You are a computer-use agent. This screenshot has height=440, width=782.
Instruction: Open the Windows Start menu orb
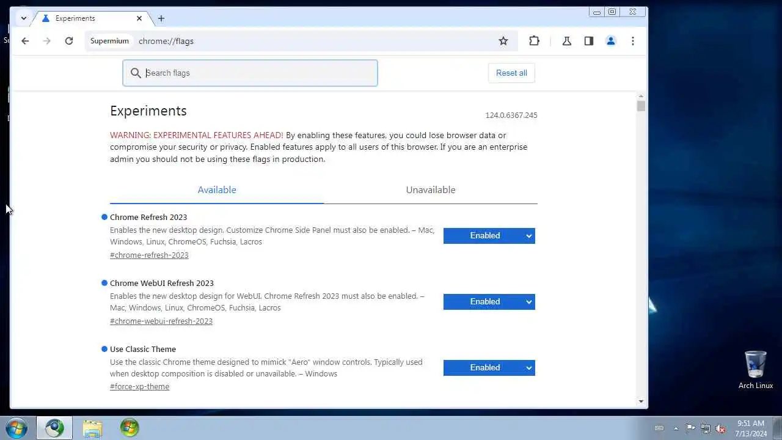pos(16,428)
